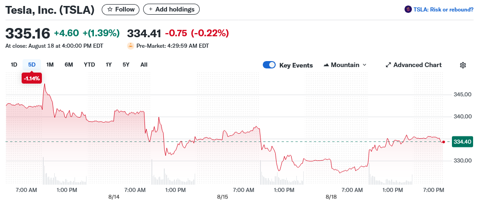480x203 pixels.
Task: Select the 5D time range tab
Action: point(32,65)
